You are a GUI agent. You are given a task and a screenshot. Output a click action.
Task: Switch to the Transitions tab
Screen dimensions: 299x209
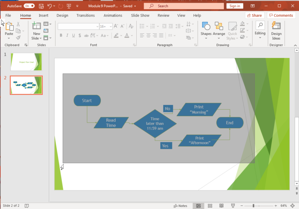[86, 16]
